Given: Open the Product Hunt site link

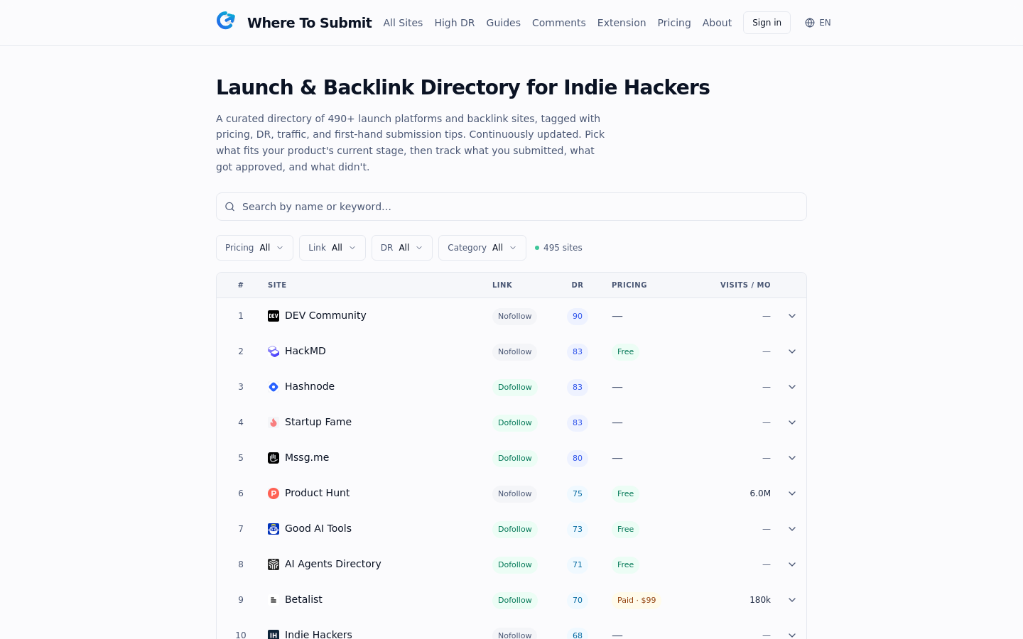Looking at the screenshot, I should (x=317, y=493).
